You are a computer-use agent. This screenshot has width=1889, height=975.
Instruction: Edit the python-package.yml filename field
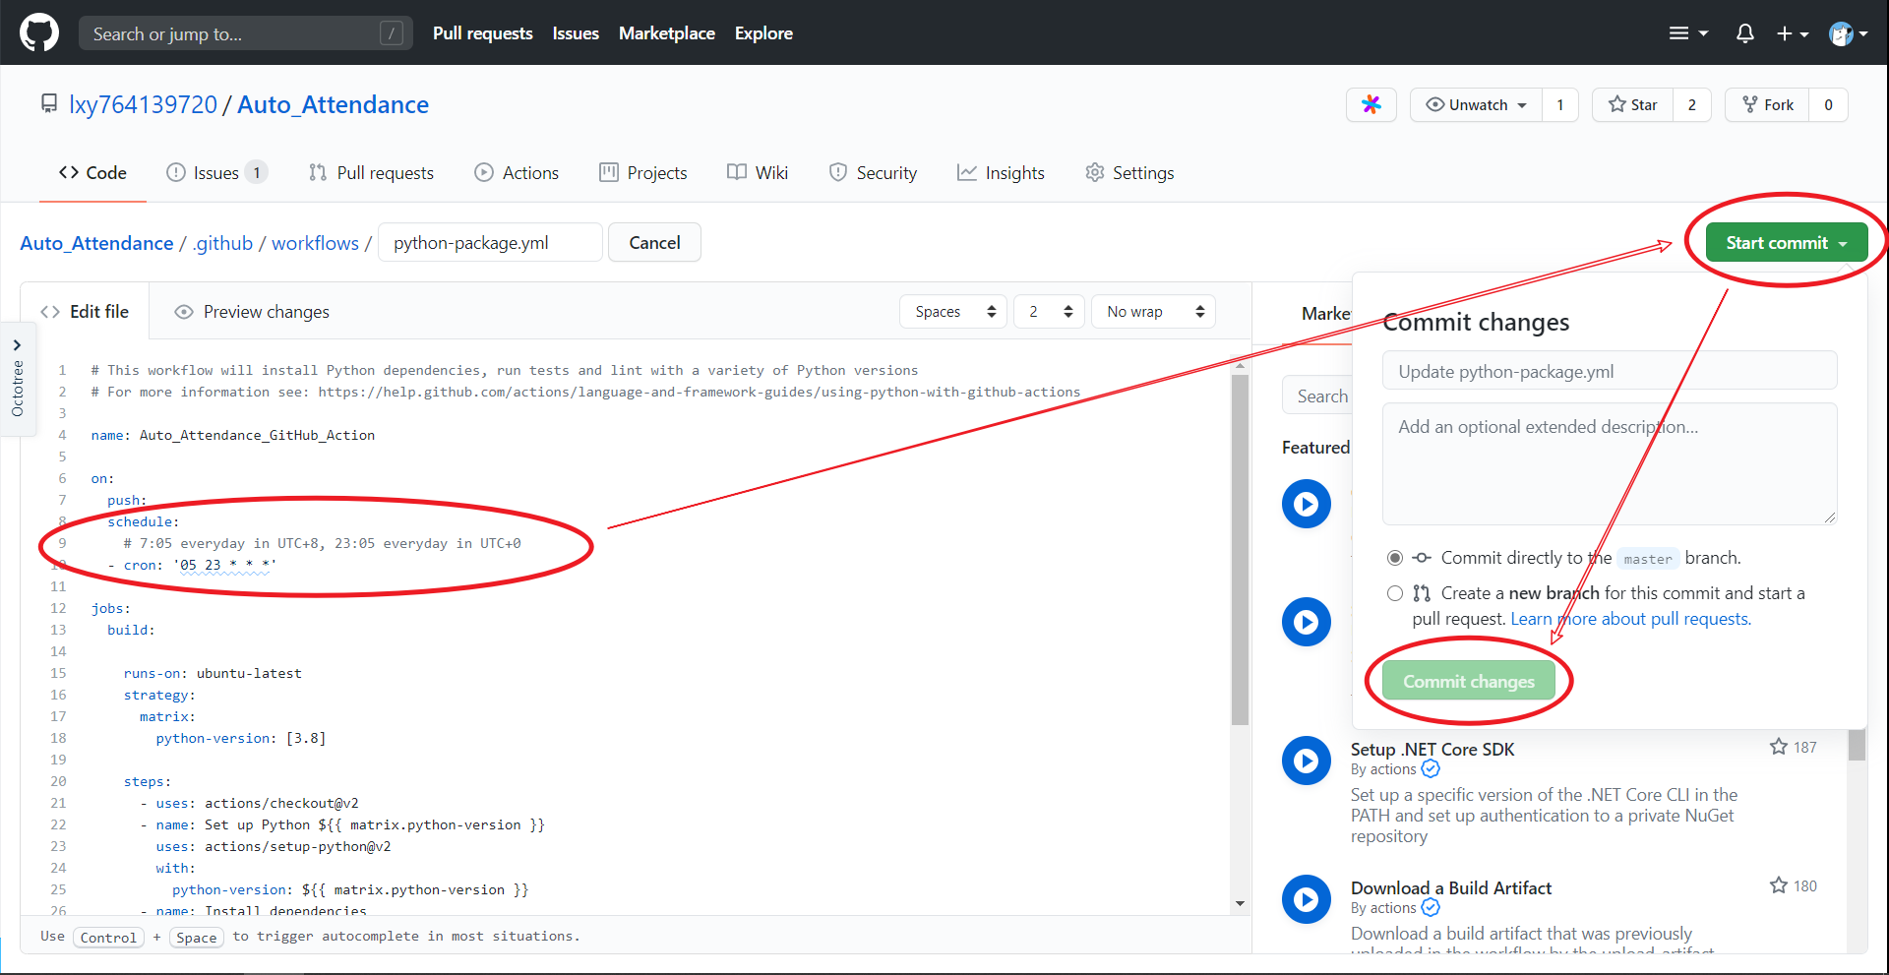490,243
